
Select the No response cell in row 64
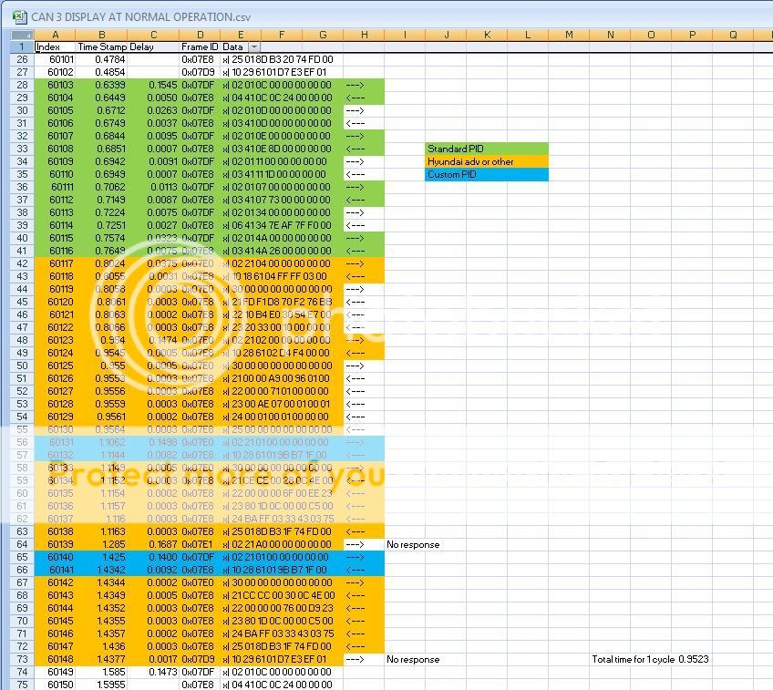(412, 544)
